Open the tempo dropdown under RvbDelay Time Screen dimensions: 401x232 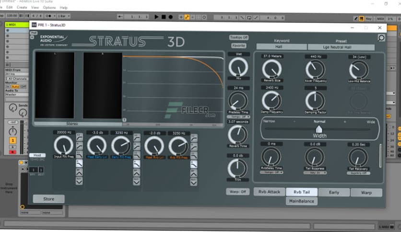coord(271,173)
